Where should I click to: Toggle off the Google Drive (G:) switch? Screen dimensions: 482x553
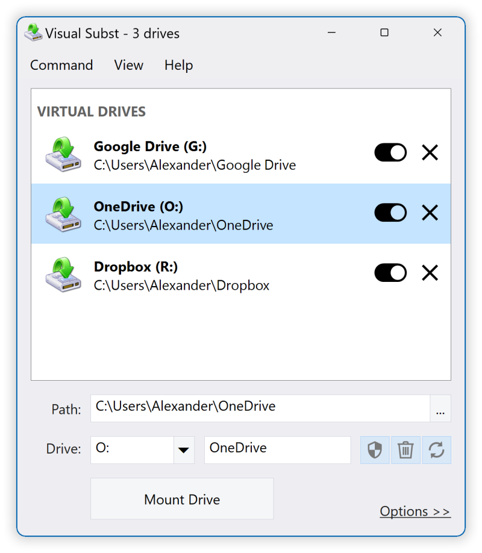390,153
